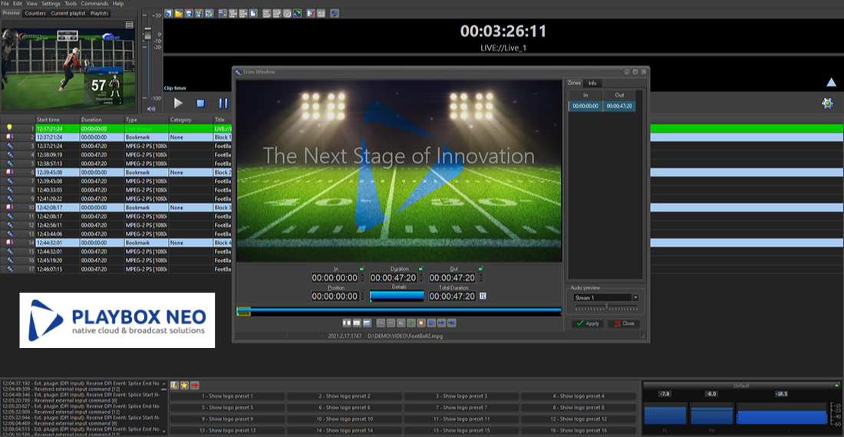Click the Position timecode field

(x=335, y=296)
